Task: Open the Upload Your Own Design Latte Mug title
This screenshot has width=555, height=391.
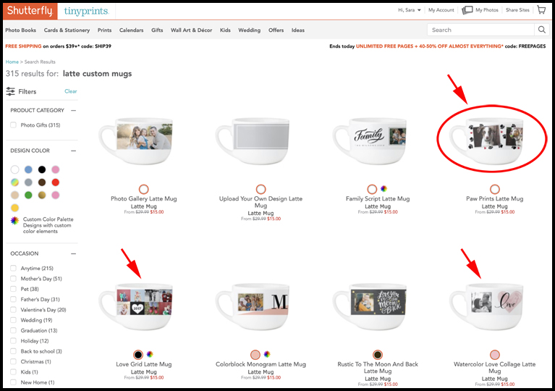Action: [260, 202]
